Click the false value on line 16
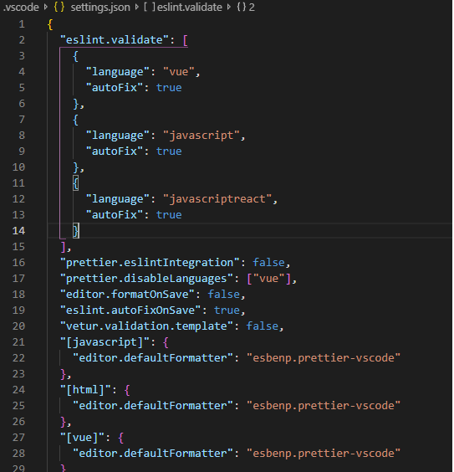The width and height of the screenshot is (454, 472). tap(268, 263)
